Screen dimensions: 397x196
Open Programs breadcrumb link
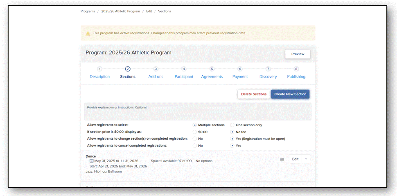(88, 11)
